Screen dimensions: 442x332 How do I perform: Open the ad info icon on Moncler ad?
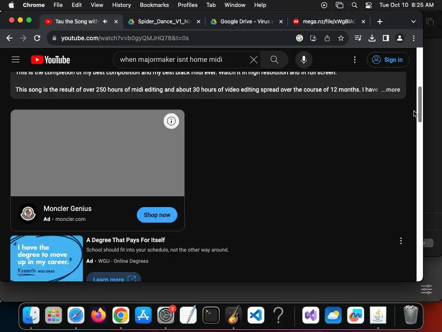(x=171, y=121)
